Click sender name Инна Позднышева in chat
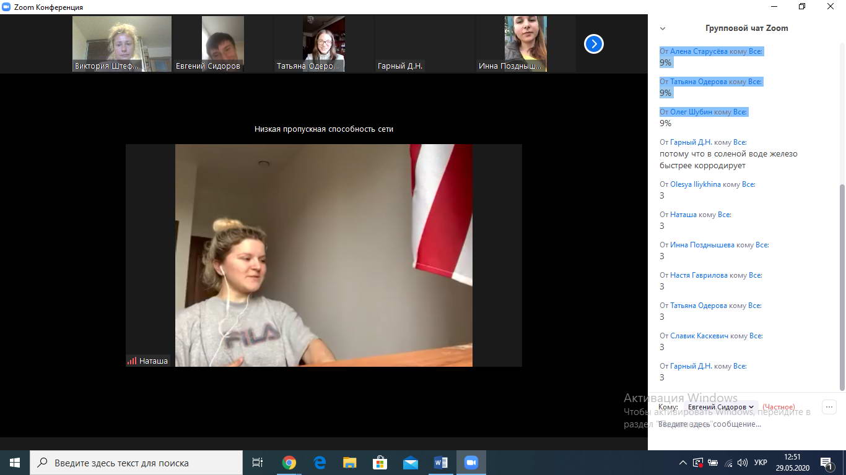The height and width of the screenshot is (475, 846). coord(702,245)
